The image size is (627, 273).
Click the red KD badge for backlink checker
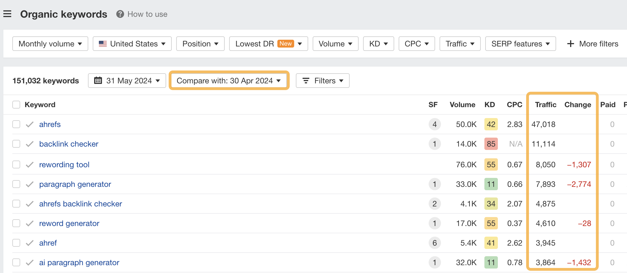491,144
